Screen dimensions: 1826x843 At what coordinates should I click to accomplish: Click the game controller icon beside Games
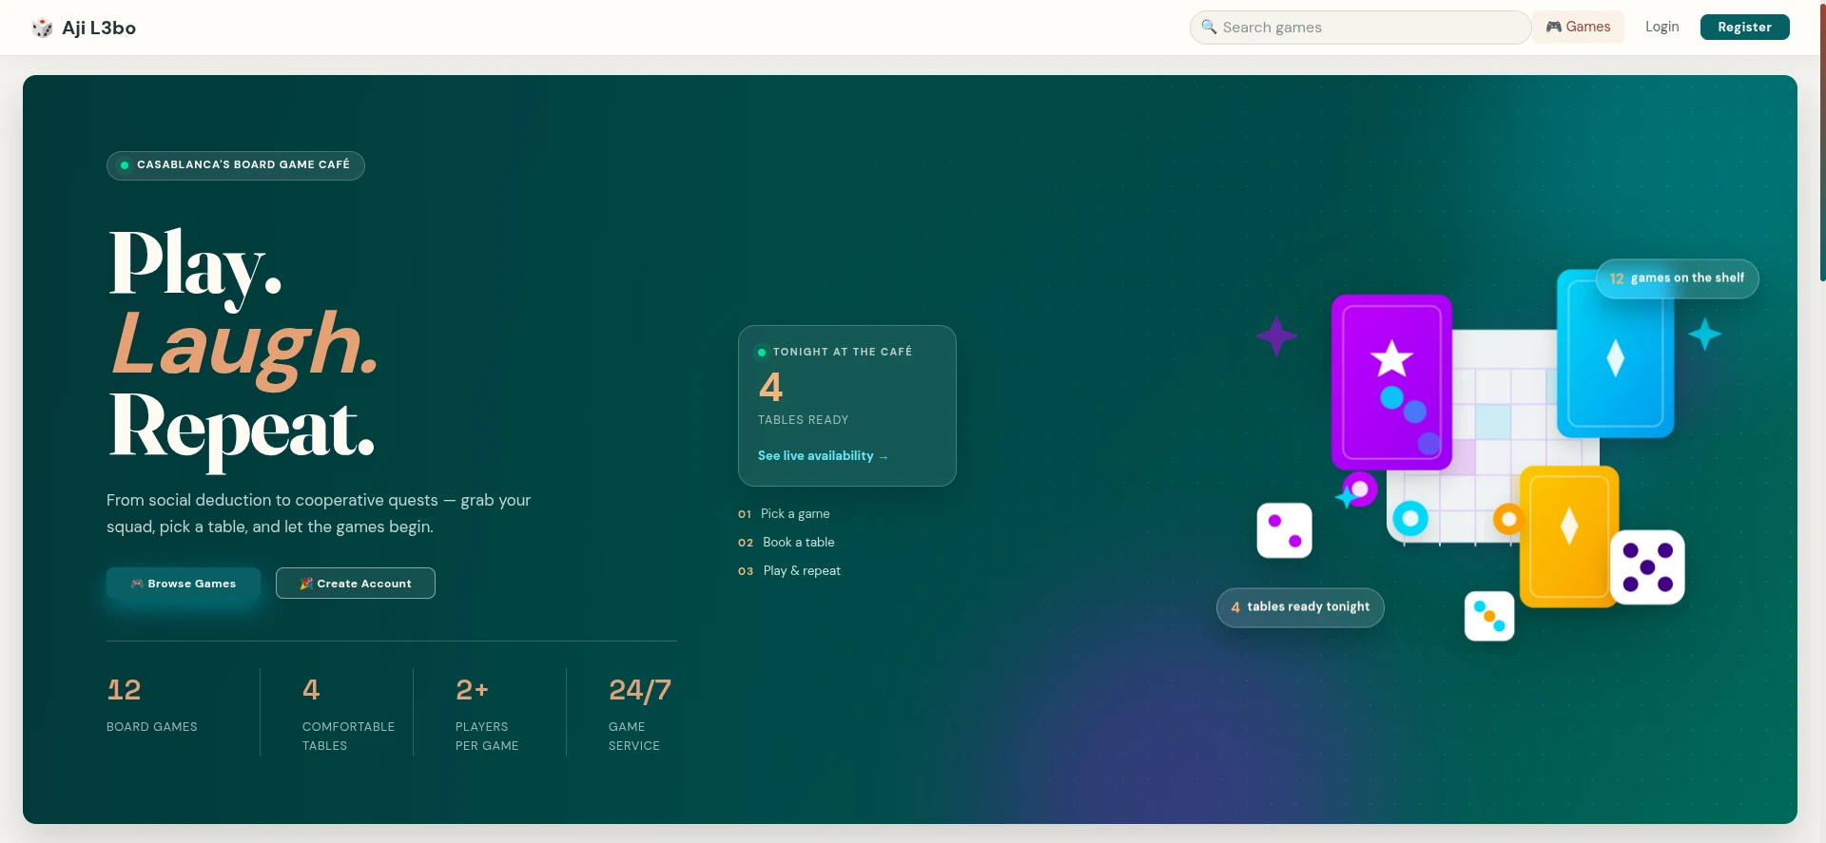(x=1554, y=27)
